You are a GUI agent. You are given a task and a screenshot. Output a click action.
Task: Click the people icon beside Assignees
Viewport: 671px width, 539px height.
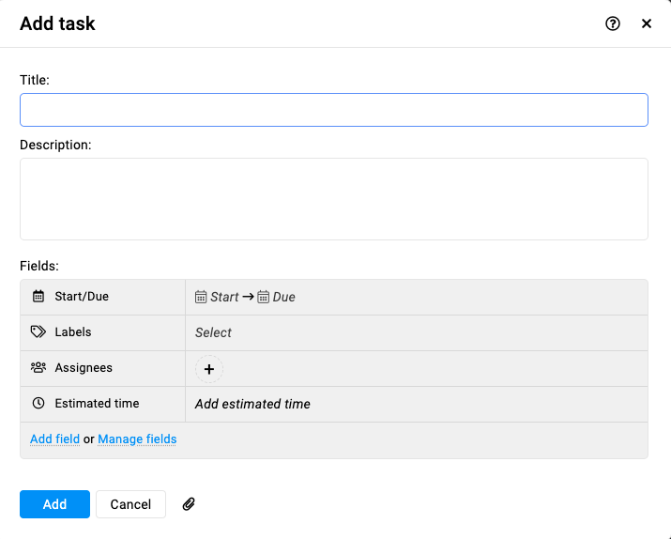tap(38, 367)
